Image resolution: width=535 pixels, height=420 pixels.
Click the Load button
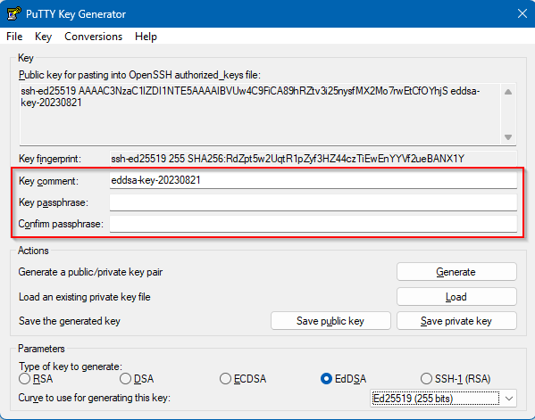pyautogui.click(x=456, y=297)
